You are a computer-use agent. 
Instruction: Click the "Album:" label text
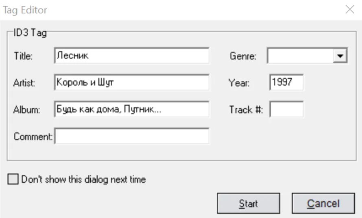[26, 110]
